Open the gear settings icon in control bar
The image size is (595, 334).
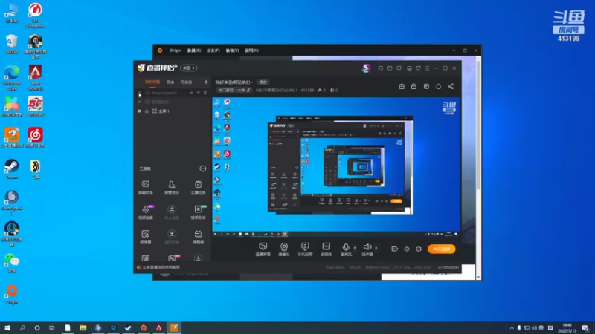click(419, 249)
